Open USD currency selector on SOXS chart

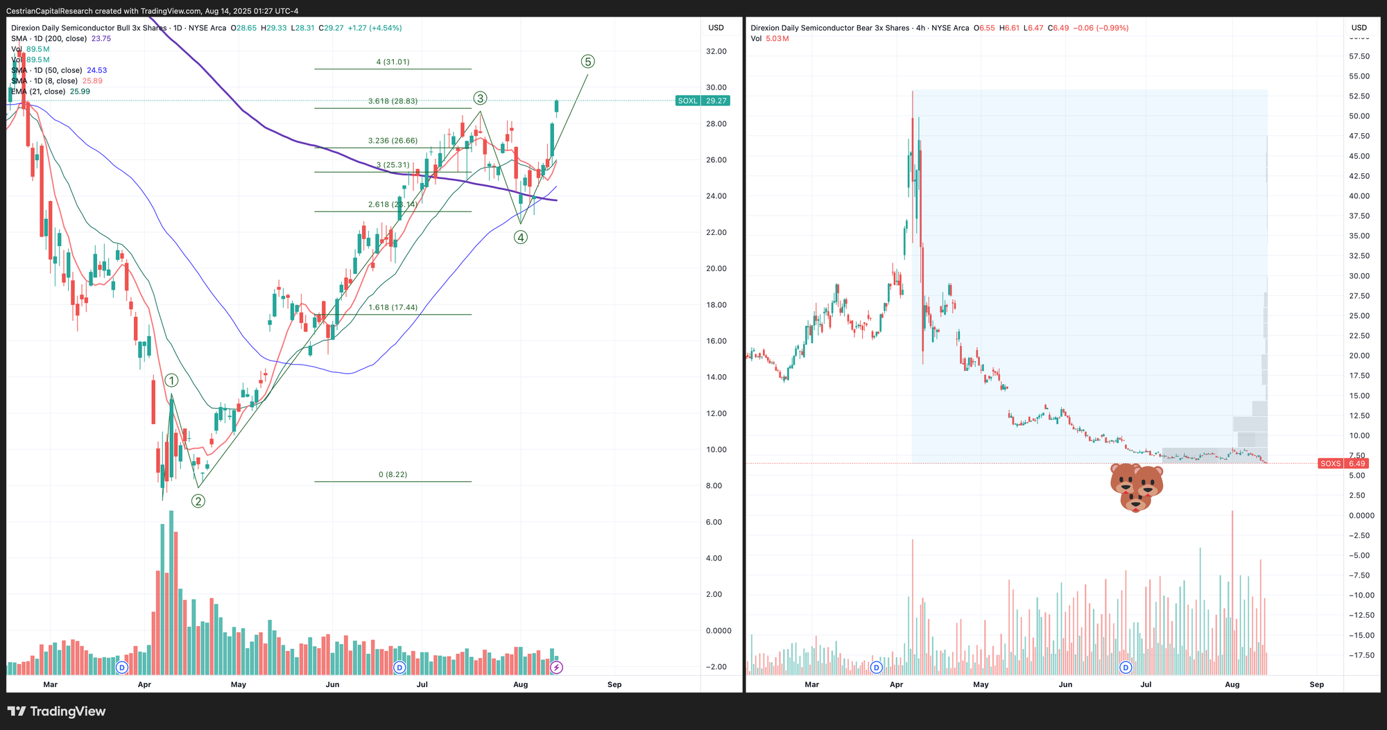click(1359, 28)
